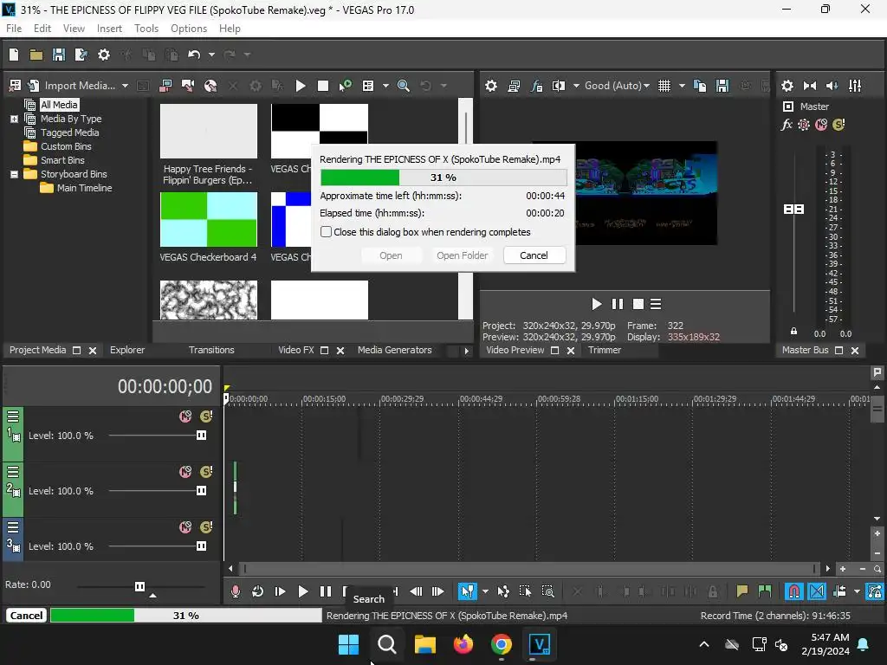Screen dimensions: 887x665
Task: Click Play From Start in transport bar
Action: [280, 591]
